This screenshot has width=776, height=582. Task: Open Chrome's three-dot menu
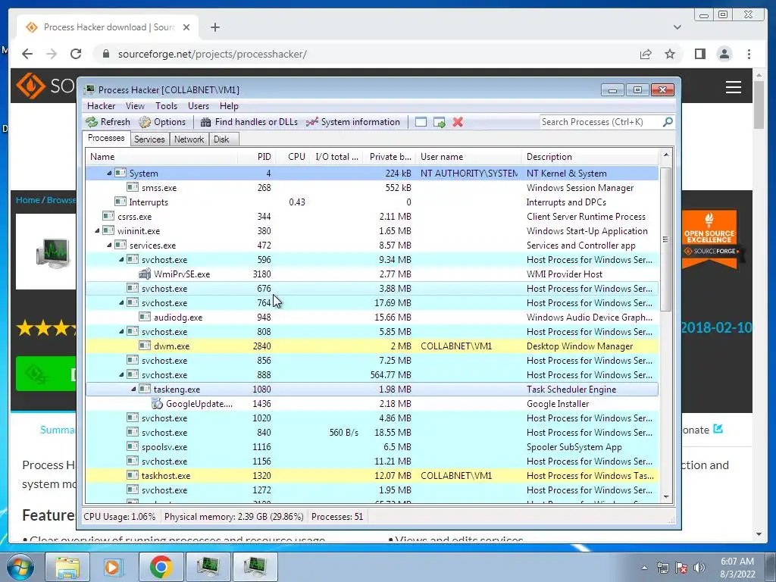749,54
